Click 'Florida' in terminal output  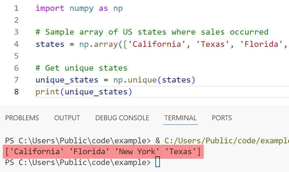coord(89,152)
